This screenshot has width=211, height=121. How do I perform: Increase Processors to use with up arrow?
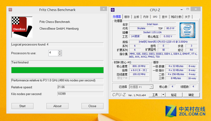point(60,52)
